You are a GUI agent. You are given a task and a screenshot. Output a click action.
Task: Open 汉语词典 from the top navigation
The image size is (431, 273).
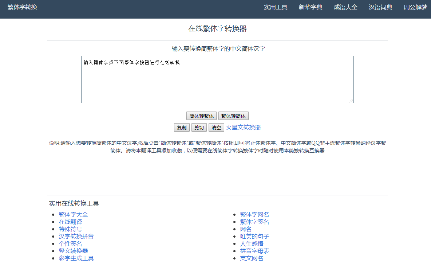point(380,7)
